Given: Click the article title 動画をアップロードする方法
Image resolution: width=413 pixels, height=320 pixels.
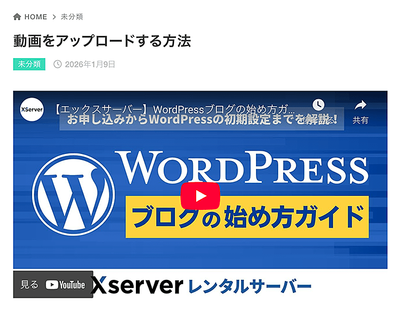Looking at the screenshot, I should [x=102, y=41].
